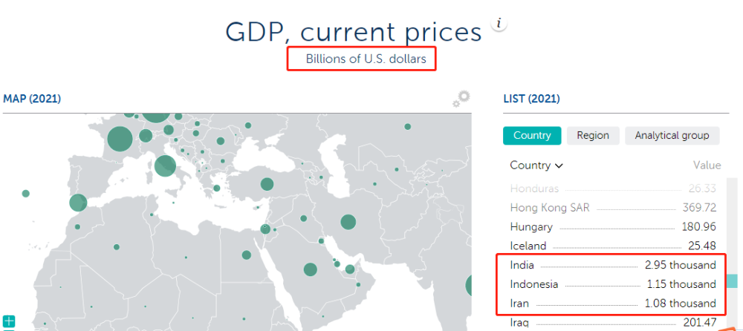743x331 pixels.
Task: Switch list to Analytical group
Action: 672,135
